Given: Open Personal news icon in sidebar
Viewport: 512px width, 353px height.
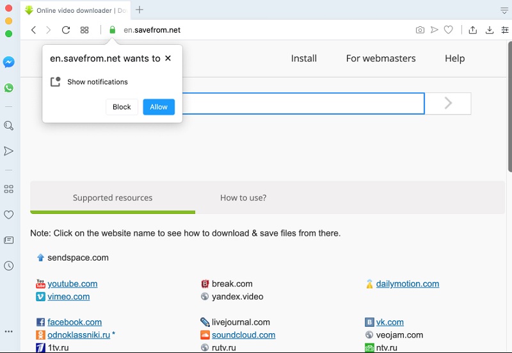Looking at the screenshot, I should point(9,240).
